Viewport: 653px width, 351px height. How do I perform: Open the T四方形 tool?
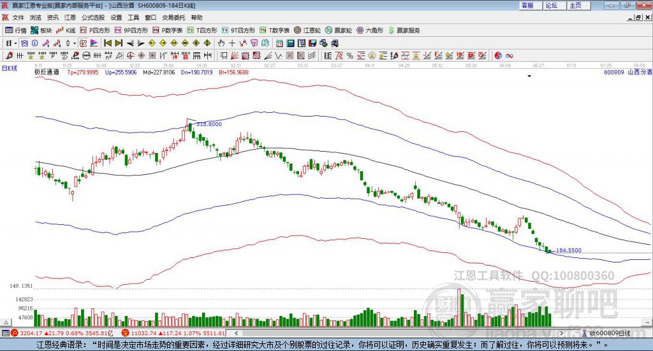202,31
